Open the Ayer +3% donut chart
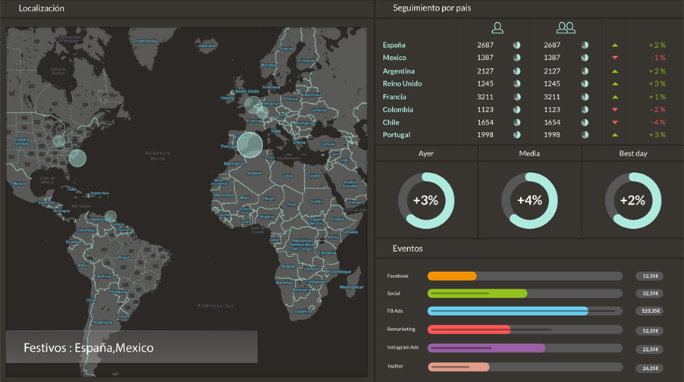The image size is (684, 382). [426, 201]
